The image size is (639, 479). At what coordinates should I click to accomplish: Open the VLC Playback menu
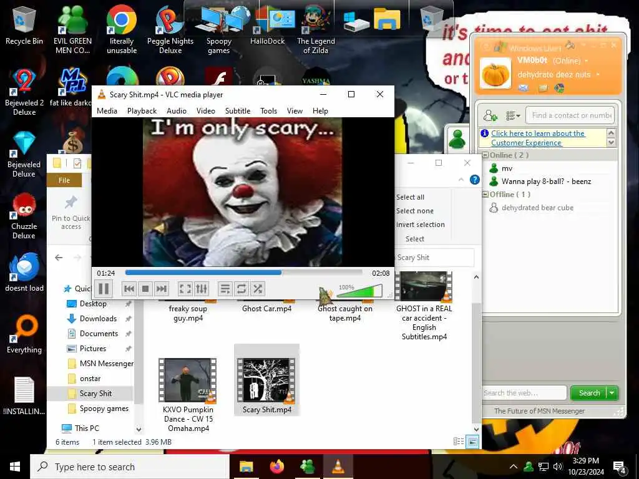[142, 111]
